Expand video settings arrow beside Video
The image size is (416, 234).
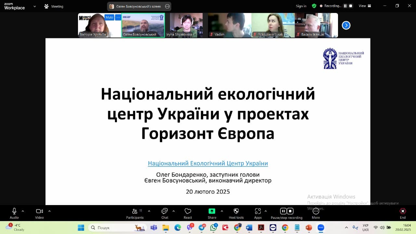pyautogui.click(x=49, y=211)
